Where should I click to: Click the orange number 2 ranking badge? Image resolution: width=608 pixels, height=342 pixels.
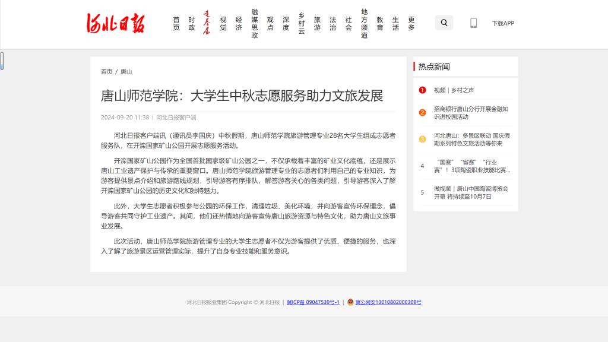click(x=422, y=113)
